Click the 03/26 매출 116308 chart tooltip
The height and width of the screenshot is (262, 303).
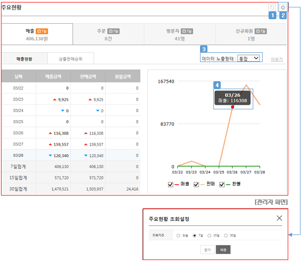coord(233,98)
